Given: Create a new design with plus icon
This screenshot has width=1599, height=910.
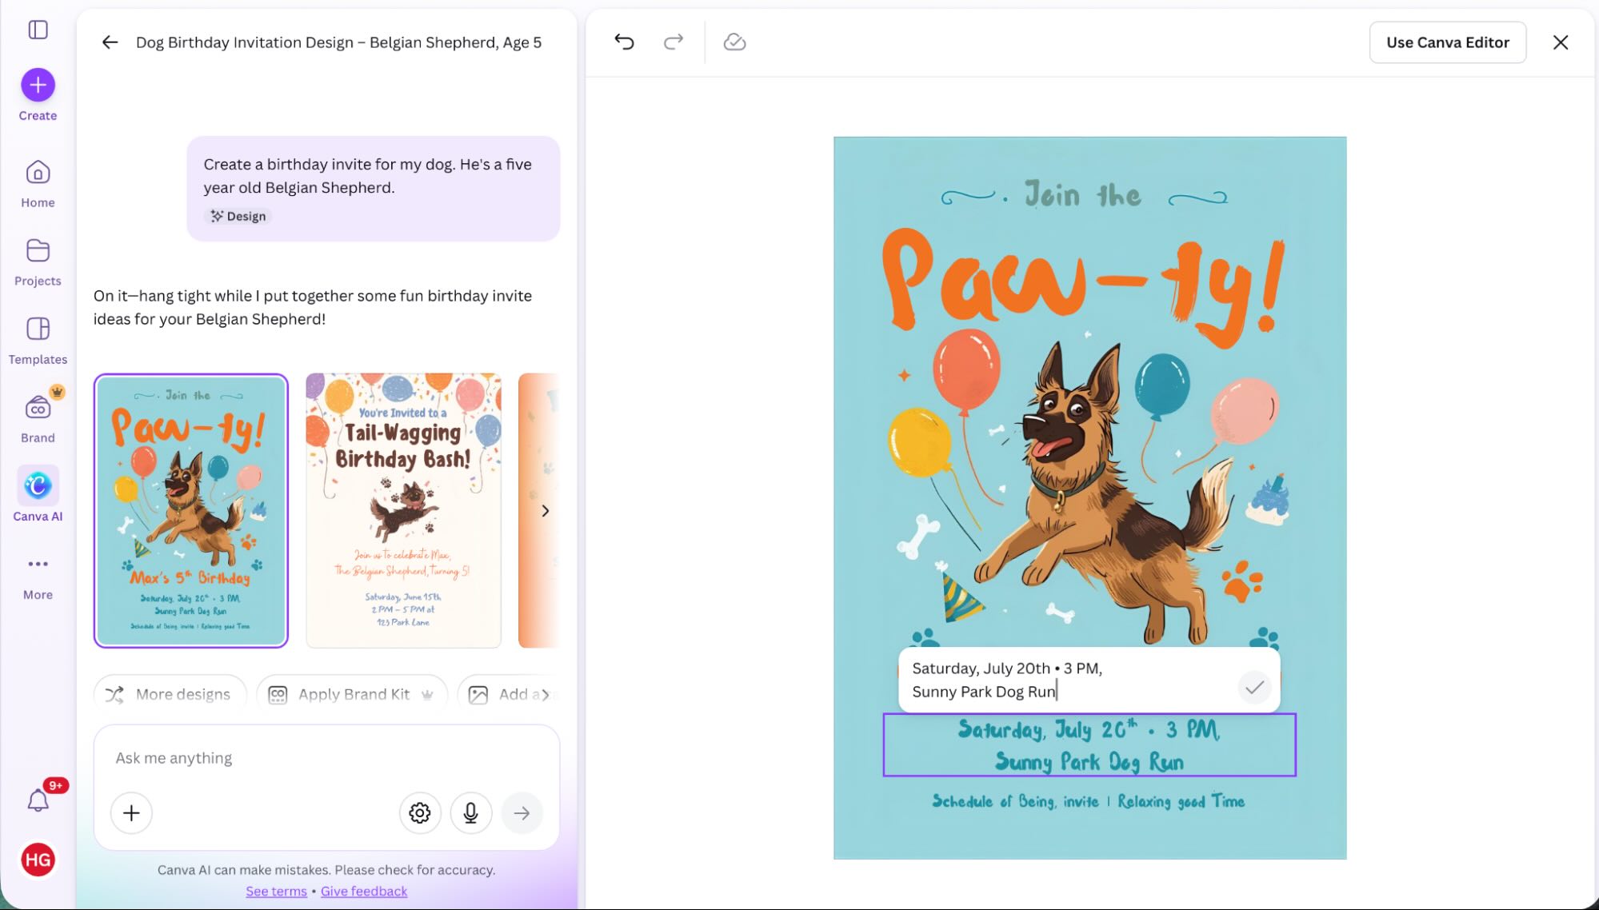Looking at the screenshot, I should coord(37,84).
